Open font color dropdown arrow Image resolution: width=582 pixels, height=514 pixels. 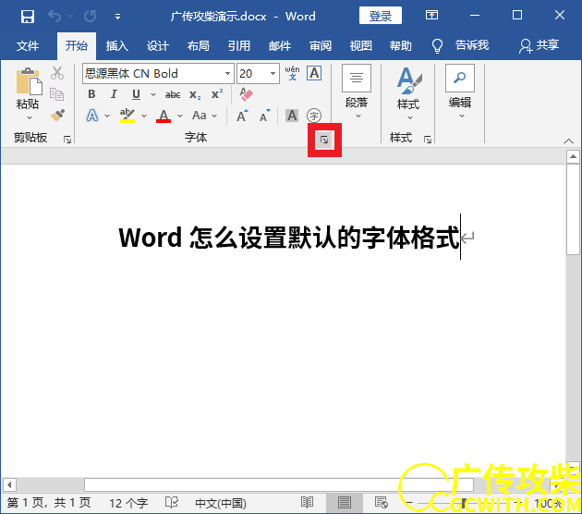180,116
